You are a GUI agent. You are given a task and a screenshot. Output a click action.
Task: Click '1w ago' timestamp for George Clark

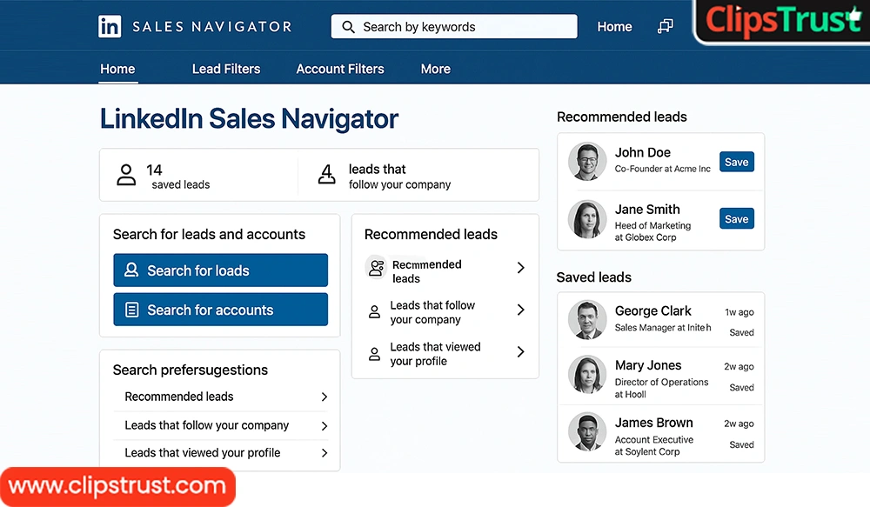739,312
